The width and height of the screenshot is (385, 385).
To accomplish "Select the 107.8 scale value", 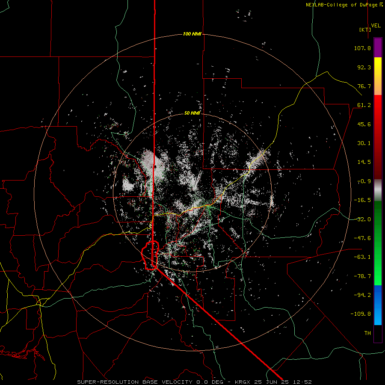I will tap(362, 48).
